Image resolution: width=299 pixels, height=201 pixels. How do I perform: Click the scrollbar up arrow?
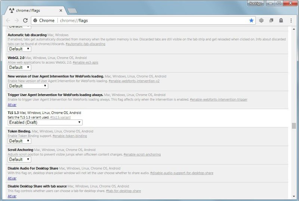pos(294,29)
